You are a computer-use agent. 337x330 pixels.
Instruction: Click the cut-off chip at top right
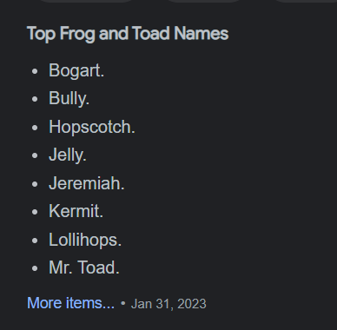[x=305, y=1]
